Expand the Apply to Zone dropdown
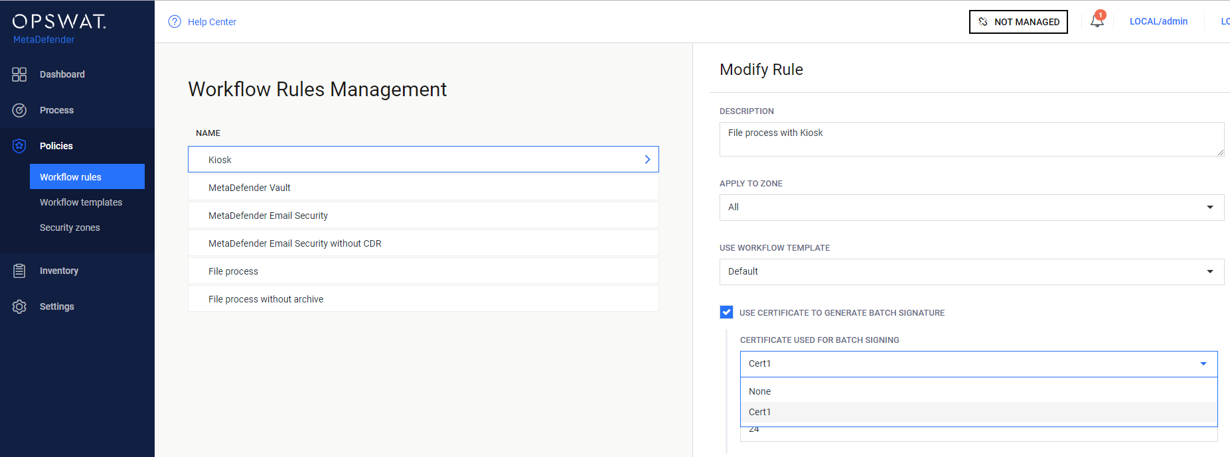The image size is (1230, 457). pos(972,208)
